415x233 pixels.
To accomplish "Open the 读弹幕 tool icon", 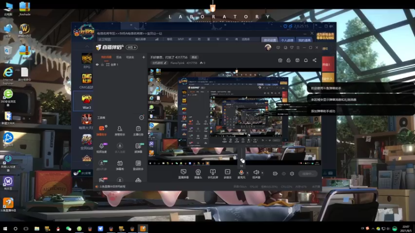I will [x=138, y=148].
